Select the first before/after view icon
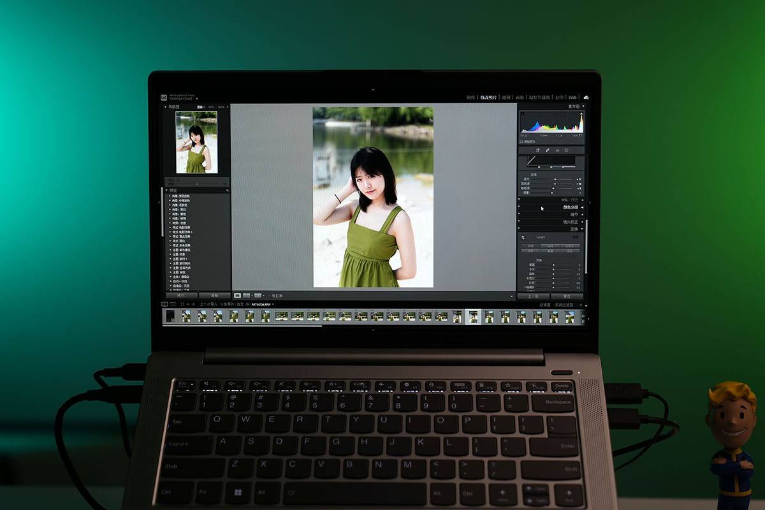765x510 pixels. click(x=247, y=295)
